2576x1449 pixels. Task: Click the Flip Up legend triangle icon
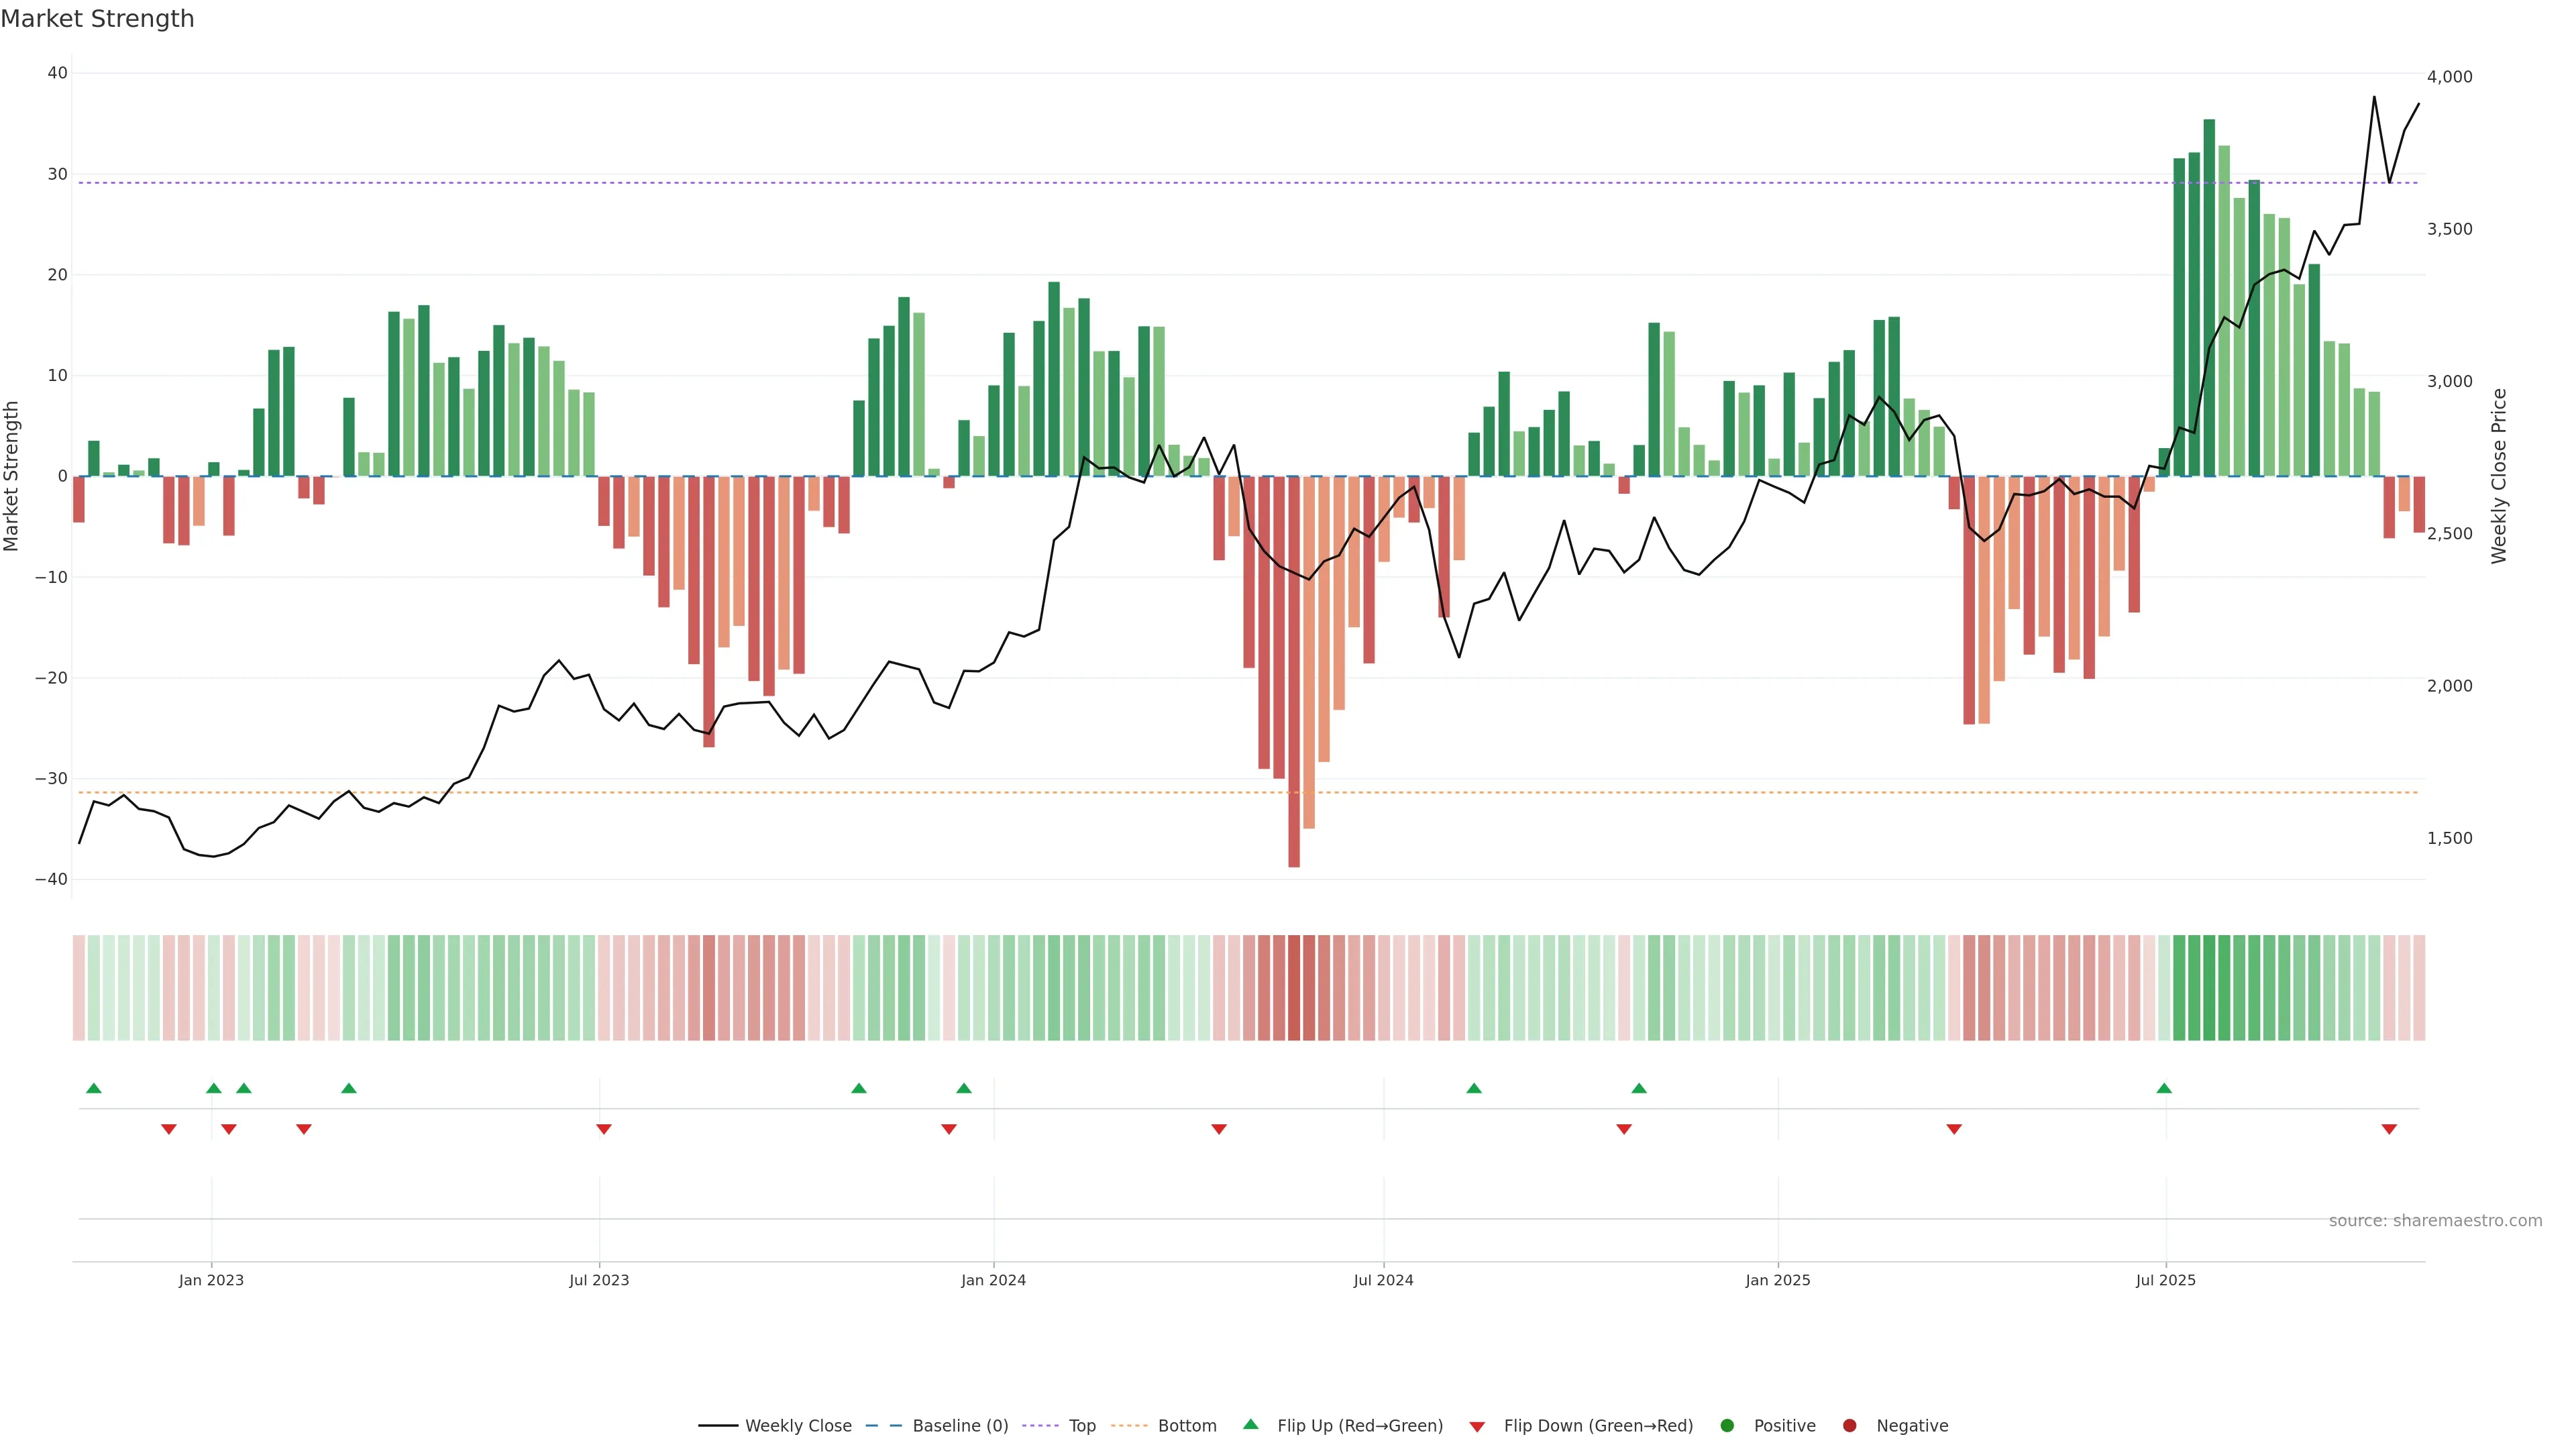pyautogui.click(x=1250, y=1424)
